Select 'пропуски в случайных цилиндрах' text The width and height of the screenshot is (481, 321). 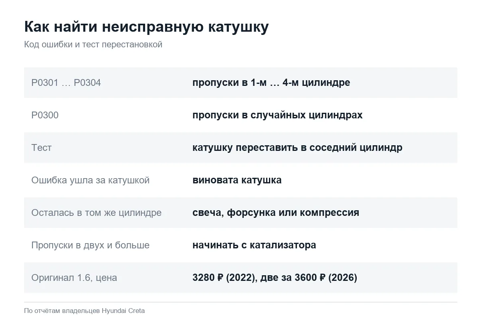(x=277, y=115)
